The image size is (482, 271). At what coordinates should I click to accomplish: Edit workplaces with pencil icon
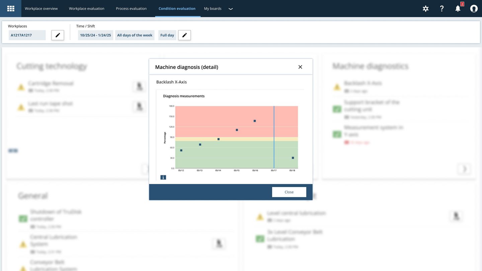58,35
